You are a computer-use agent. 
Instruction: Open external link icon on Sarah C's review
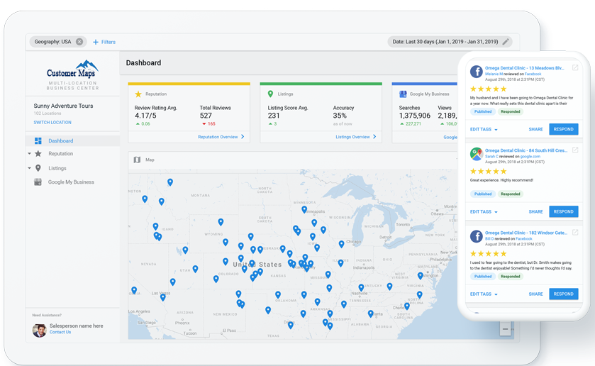tap(575, 150)
